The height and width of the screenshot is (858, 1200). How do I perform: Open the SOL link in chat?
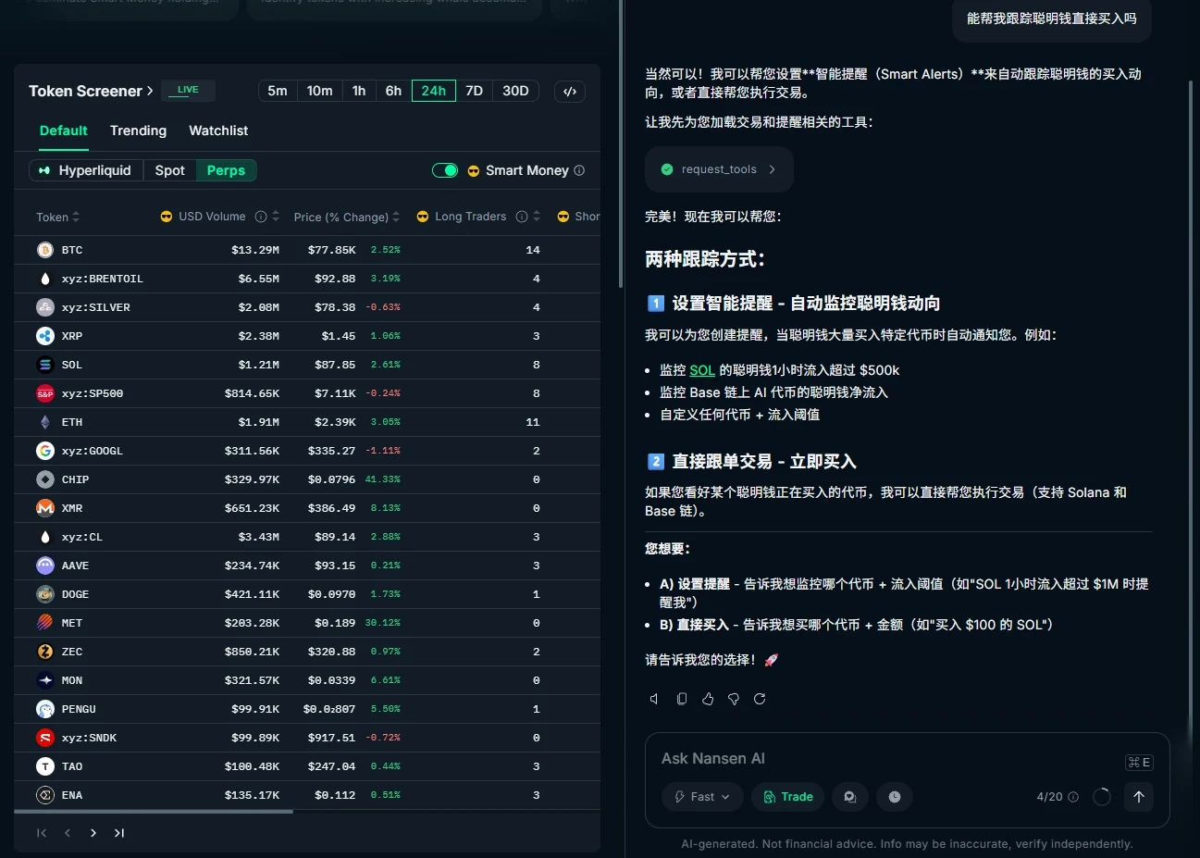click(702, 370)
